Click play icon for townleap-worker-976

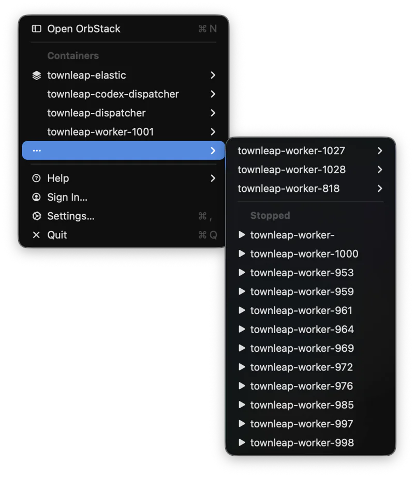coord(242,386)
